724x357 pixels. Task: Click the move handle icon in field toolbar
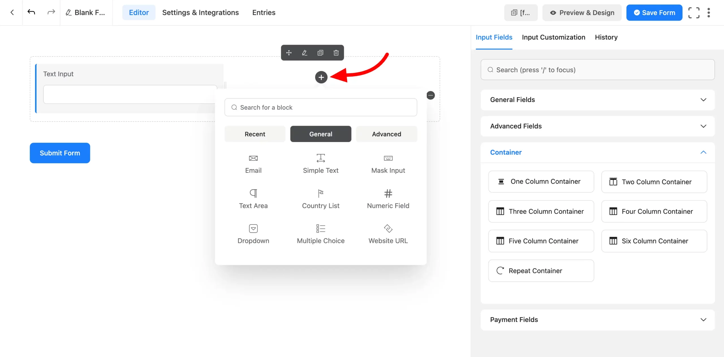click(289, 53)
